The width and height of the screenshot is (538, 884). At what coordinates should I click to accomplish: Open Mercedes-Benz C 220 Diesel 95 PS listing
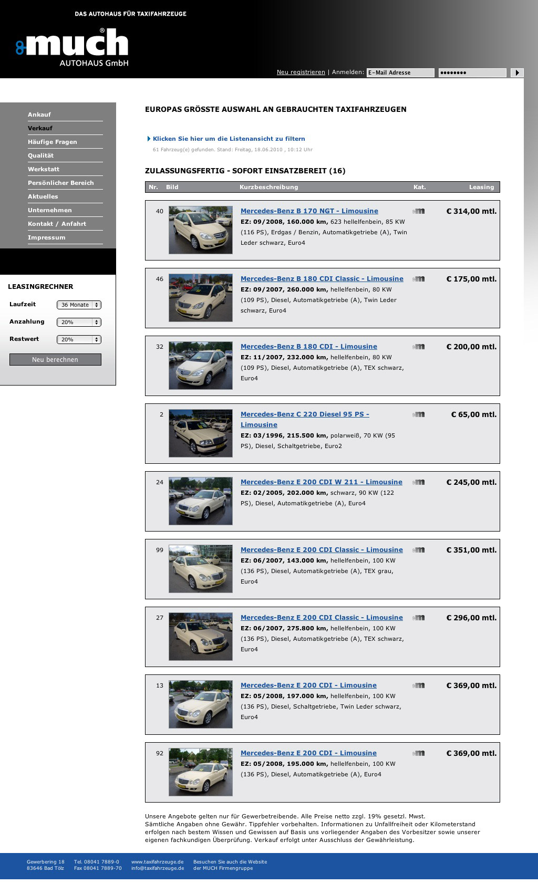[305, 420]
